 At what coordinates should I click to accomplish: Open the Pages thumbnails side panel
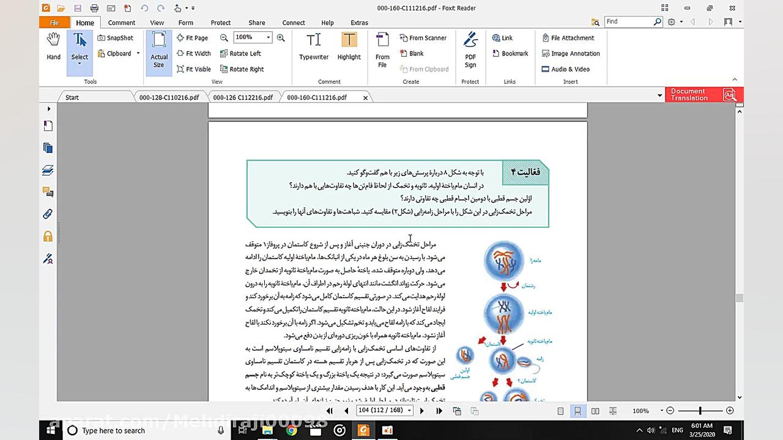click(x=48, y=148)
